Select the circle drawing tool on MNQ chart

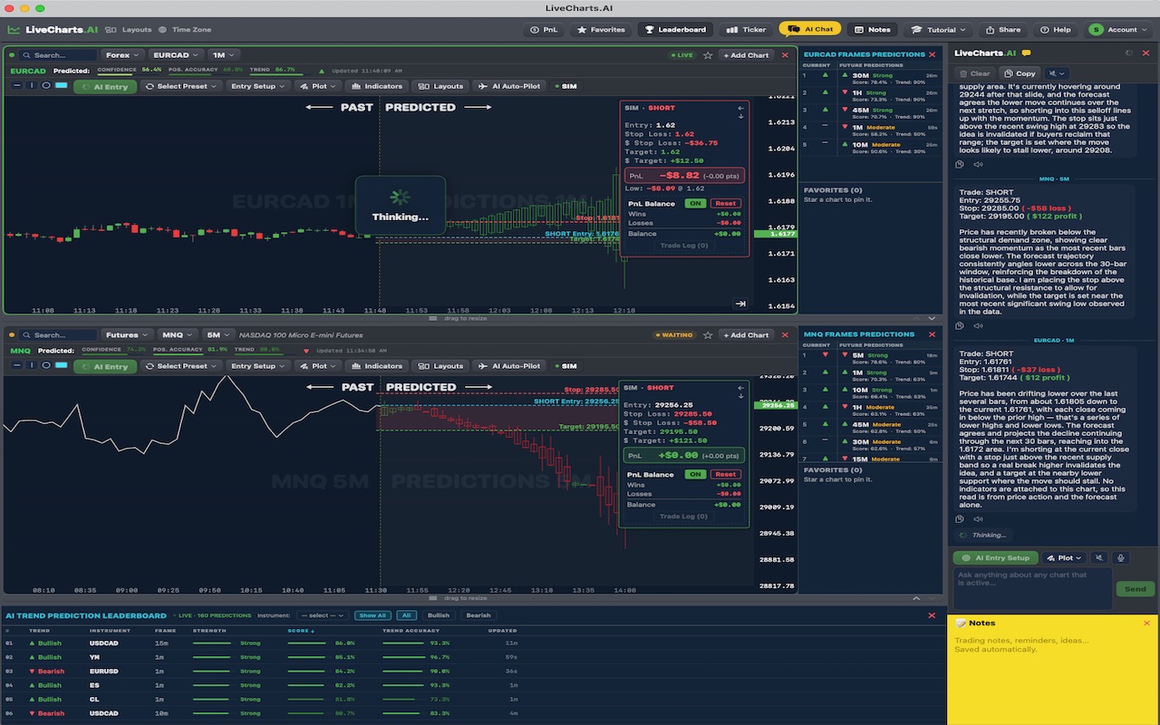[x=46, y=366]
